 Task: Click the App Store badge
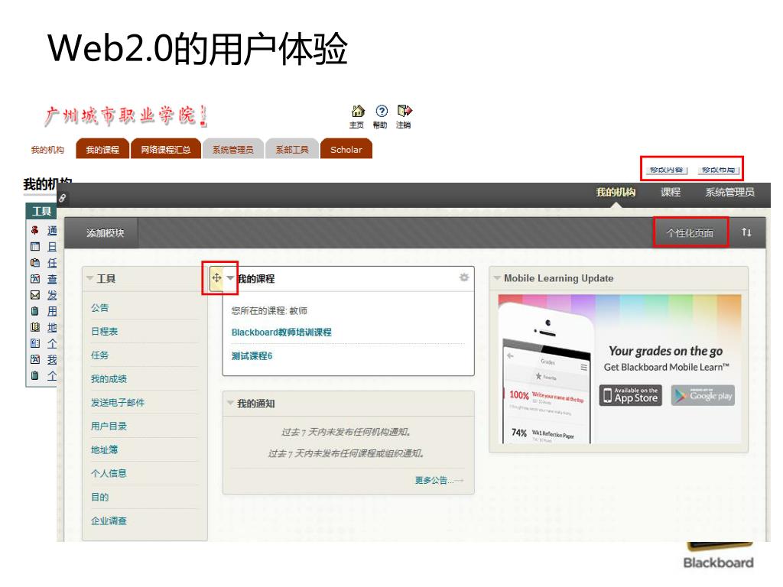tap(630, 395)
